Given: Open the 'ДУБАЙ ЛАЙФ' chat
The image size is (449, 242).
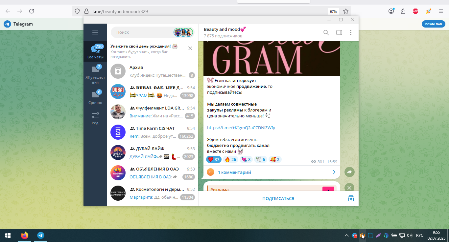Looking at the screenshot, I should (x=153, y=152).
